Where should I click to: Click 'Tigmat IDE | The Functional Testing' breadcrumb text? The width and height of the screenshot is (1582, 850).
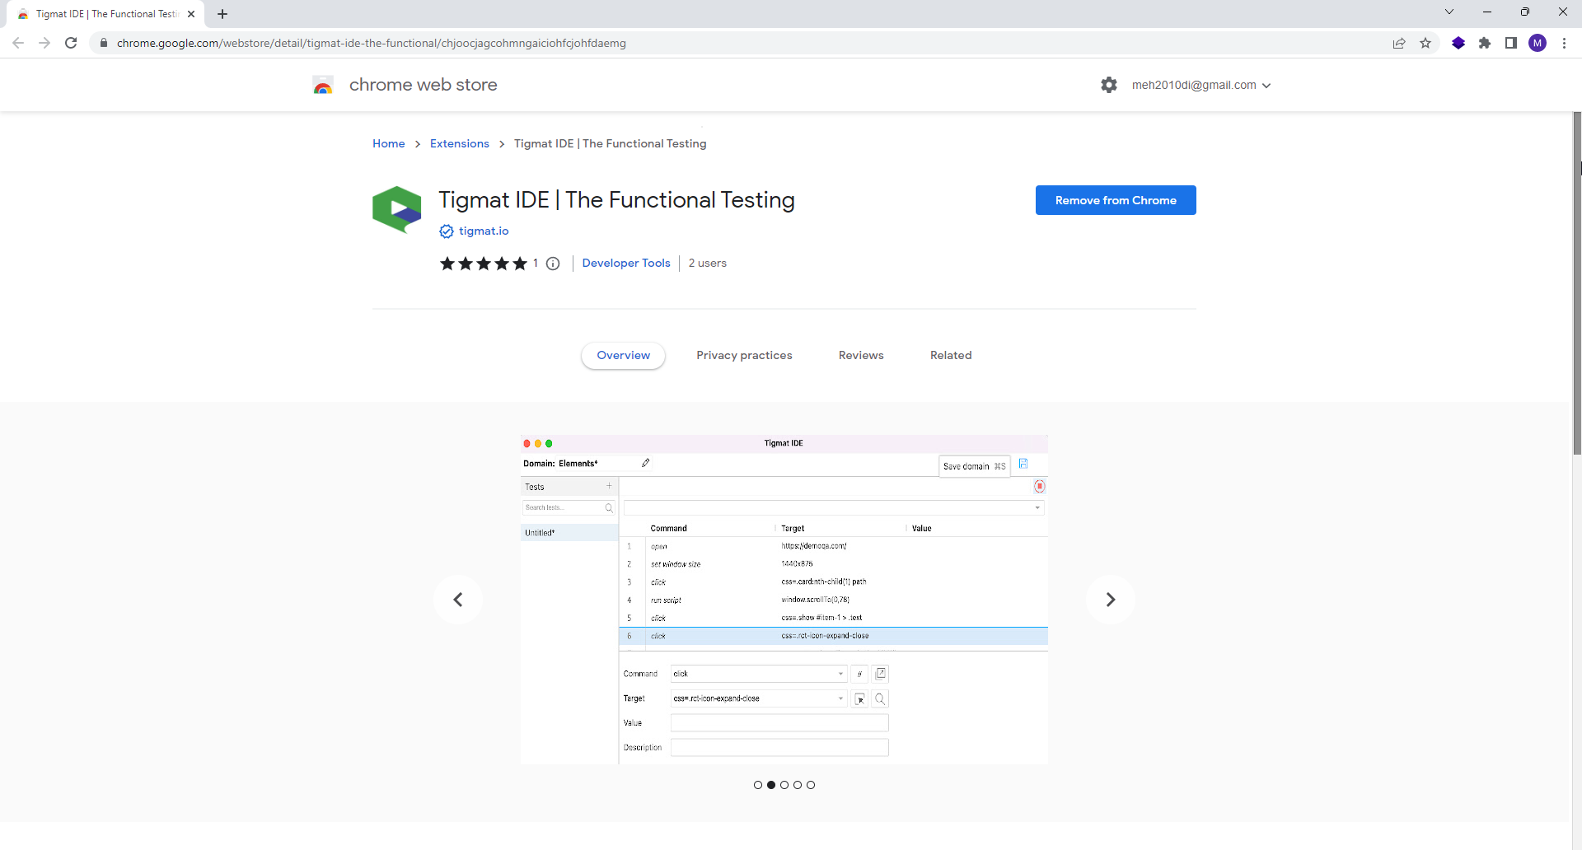[x=611, y=143]
